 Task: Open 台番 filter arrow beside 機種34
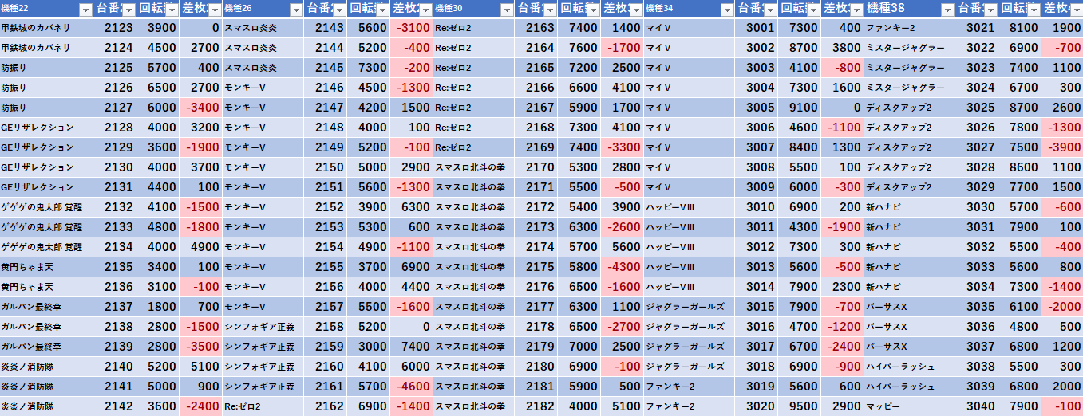click(x=769, y=10)
